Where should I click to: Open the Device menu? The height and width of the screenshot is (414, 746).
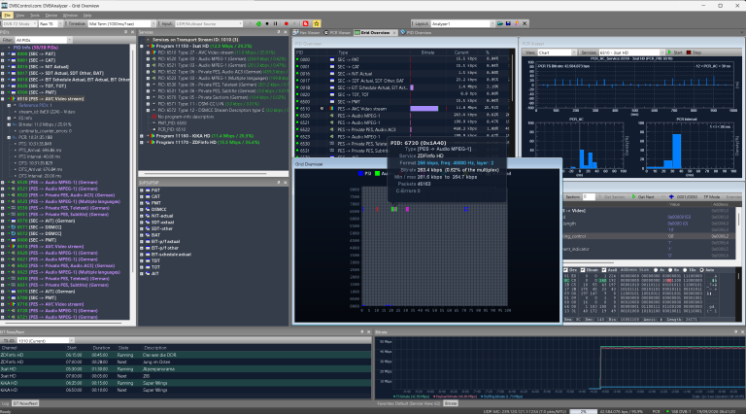pos(51,16)
